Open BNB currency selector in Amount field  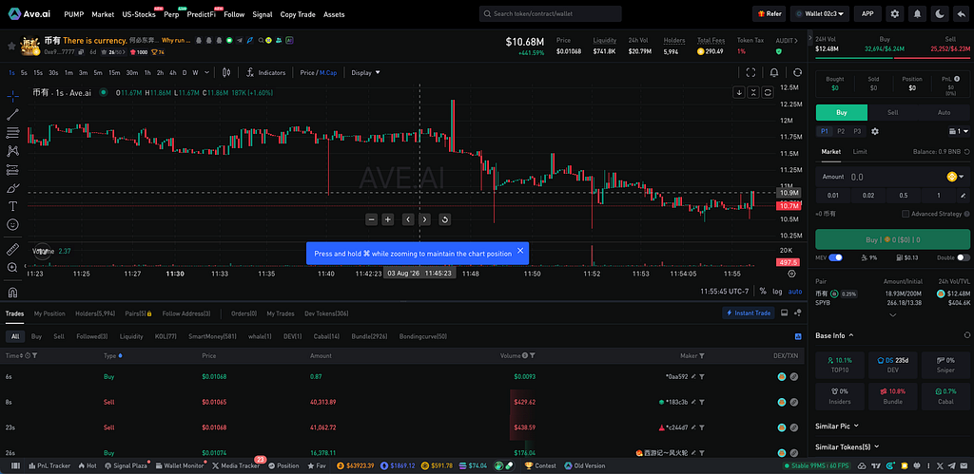click(956, 177)
